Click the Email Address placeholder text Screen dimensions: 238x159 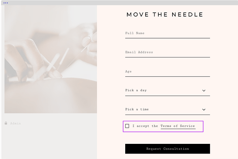[139, 52]
